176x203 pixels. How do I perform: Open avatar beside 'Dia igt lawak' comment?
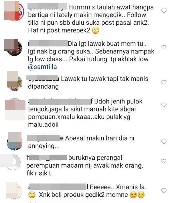13,47
